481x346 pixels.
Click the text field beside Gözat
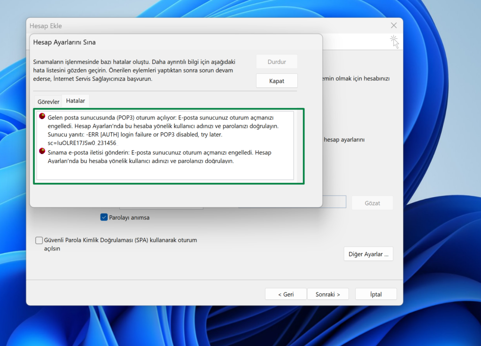coord(334,203)
